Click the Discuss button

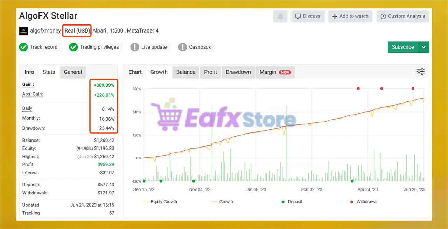tap(308, 16)
